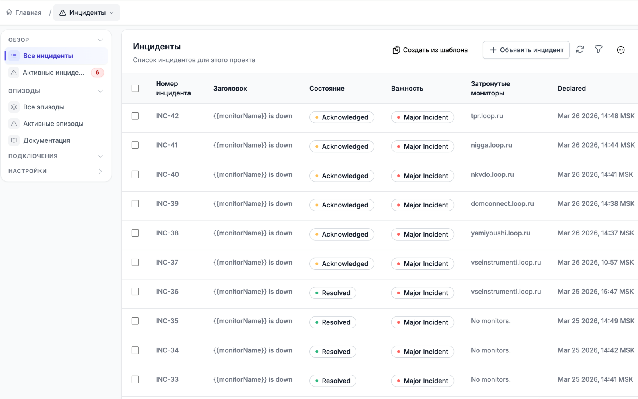Check the box for incident INC-42
The height and width of the screenshot is (399, 638).
(x=135, y=116)
